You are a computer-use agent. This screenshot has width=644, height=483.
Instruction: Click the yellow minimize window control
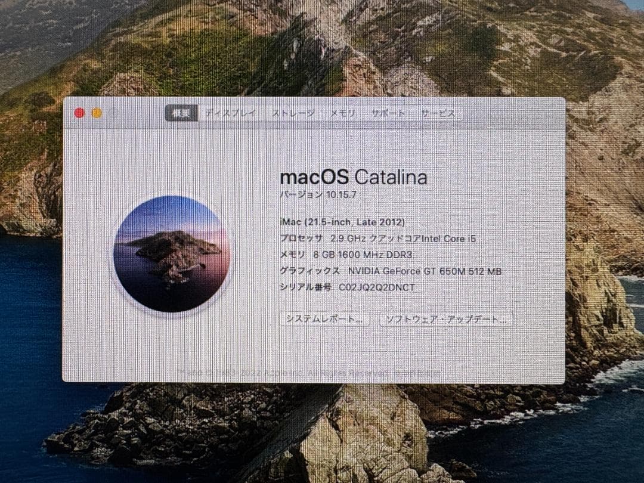pyautogui.click(x=97, y=112)
